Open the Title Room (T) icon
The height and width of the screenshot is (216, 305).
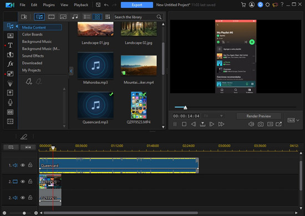point(10,45)
